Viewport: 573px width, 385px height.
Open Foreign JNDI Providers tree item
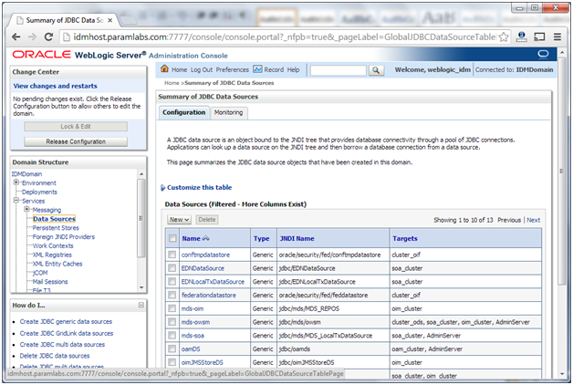click(64, 236)
